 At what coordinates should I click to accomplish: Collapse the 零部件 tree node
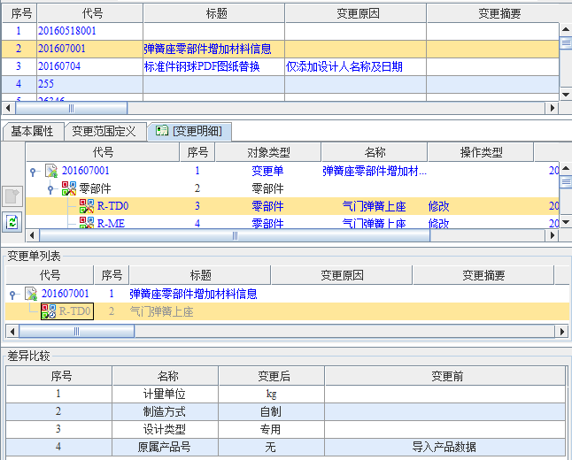point(50,188)
